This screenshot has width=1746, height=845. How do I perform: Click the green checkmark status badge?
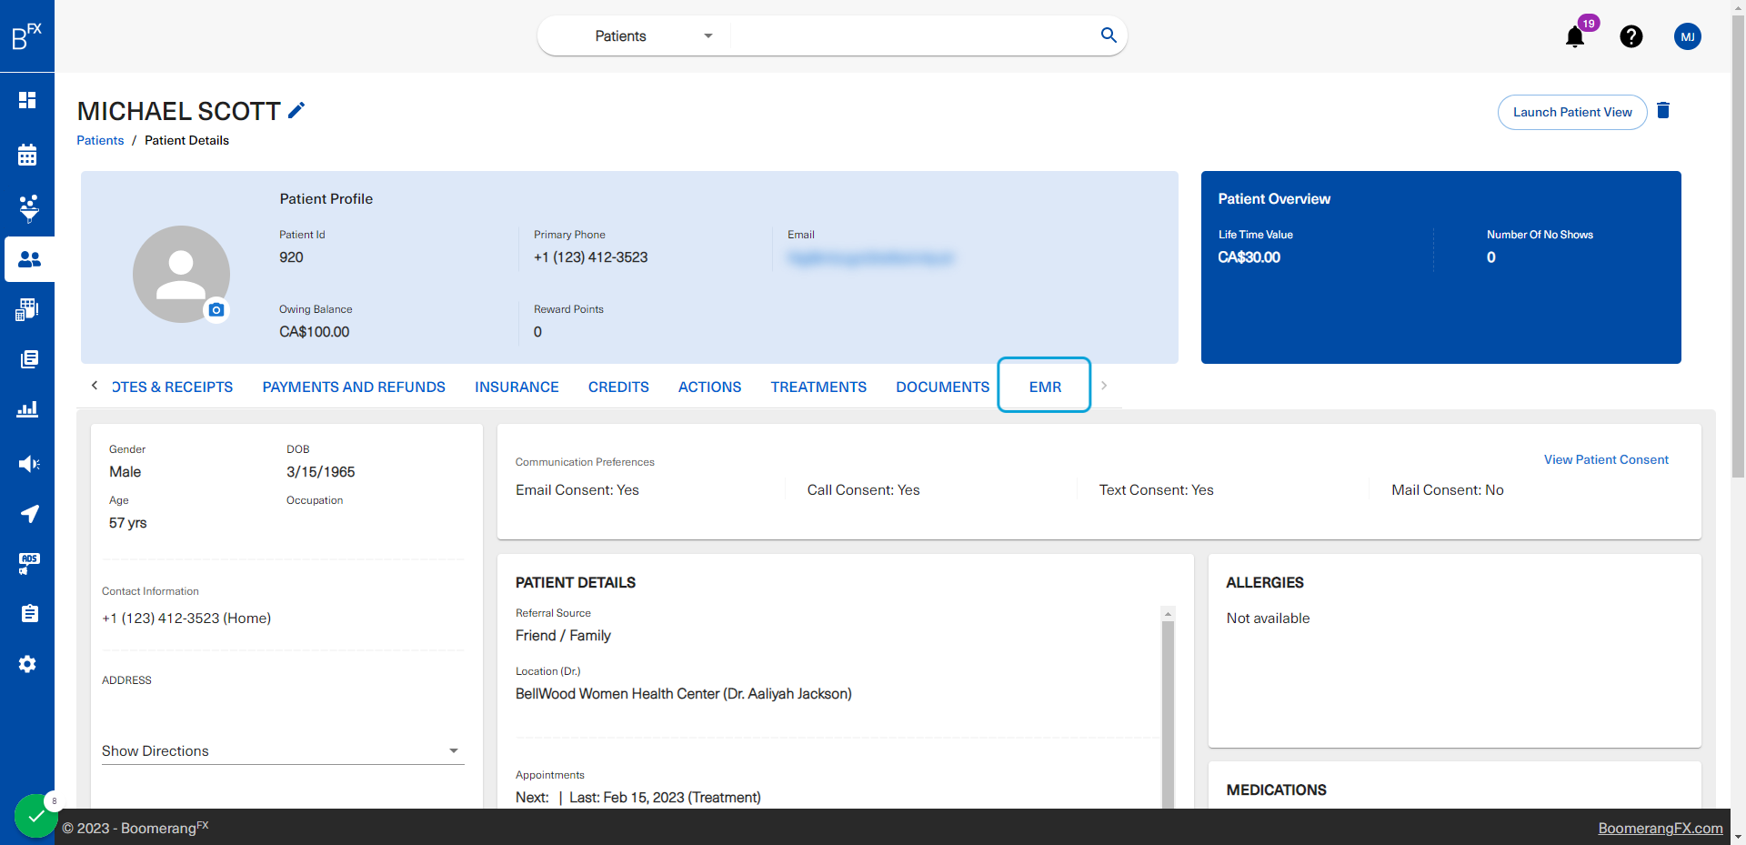click(x=35, y=816)
